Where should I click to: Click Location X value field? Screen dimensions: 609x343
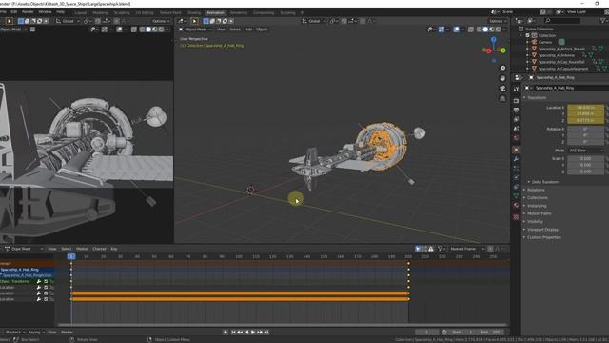(x=586, y=108)
